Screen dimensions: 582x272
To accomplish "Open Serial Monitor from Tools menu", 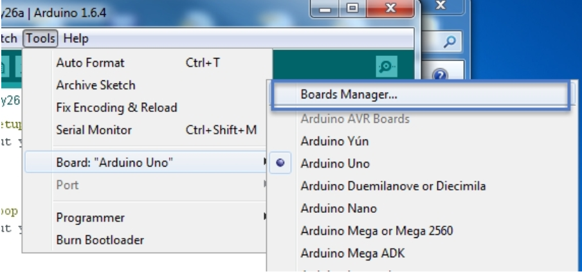I will (147, 130).
